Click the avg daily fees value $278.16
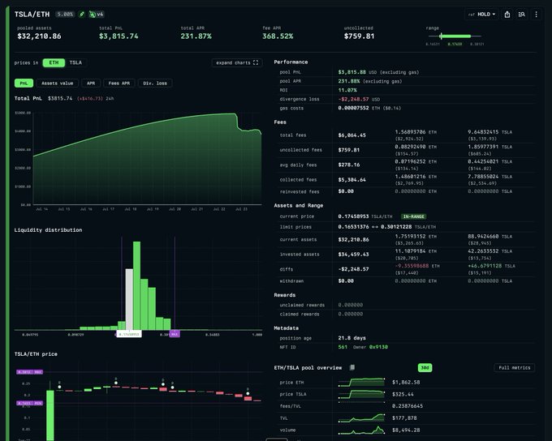552x441 pixels. 349,165
